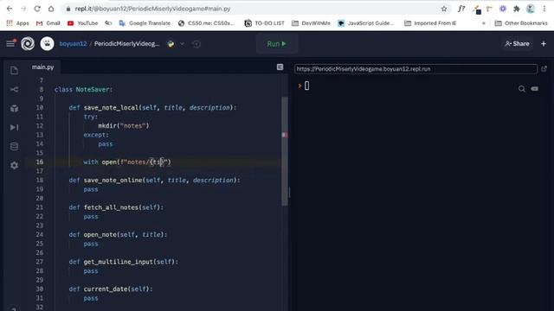Viewport: 554px width, 311px height.
Task: Open the Packages sidebar panel
Action: point(14,108)
